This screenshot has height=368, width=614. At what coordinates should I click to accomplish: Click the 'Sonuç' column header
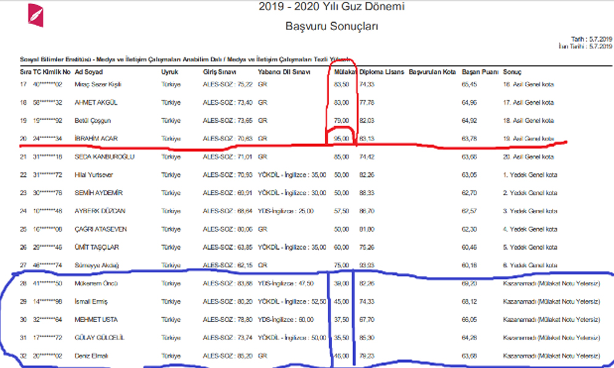[513, 72]
